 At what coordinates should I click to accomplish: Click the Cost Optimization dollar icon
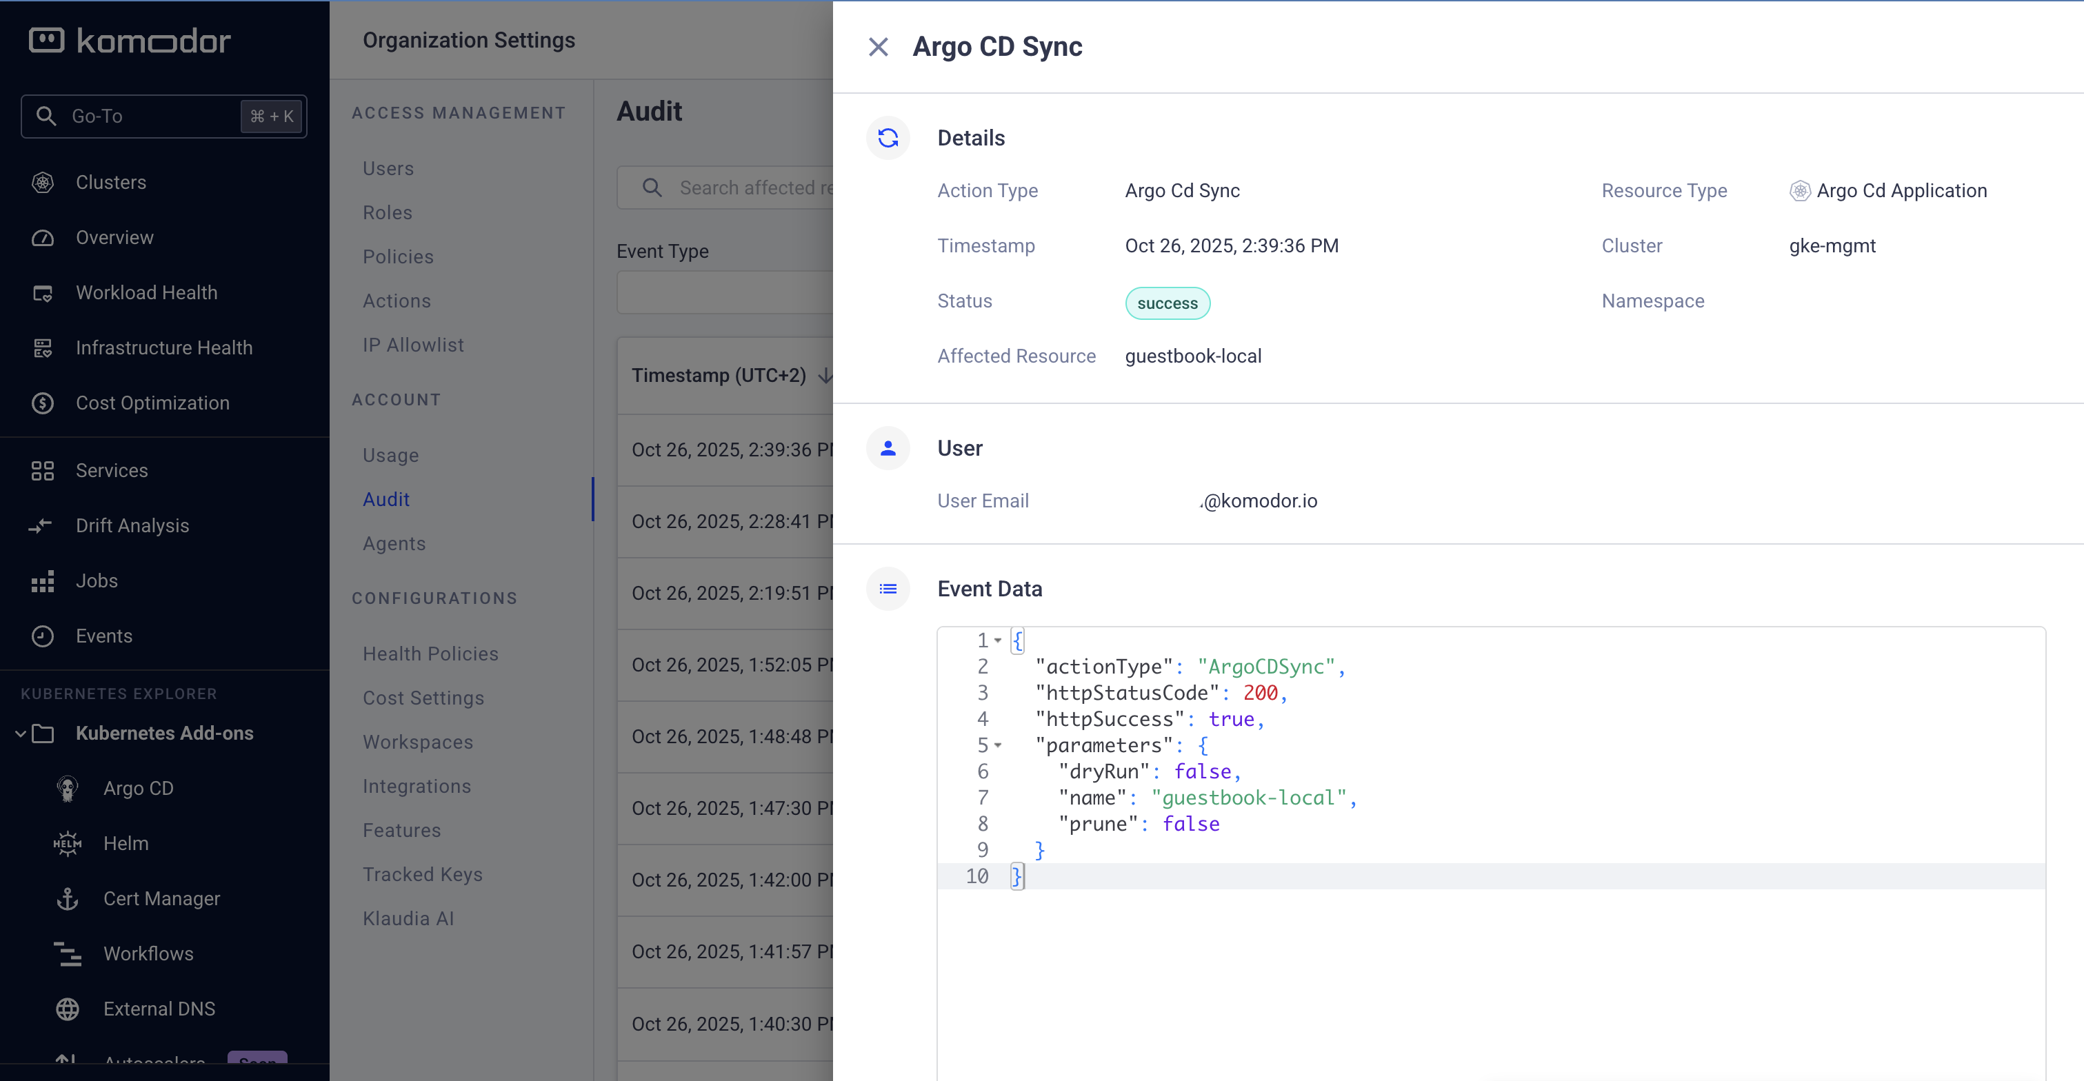tap(43, 403)
